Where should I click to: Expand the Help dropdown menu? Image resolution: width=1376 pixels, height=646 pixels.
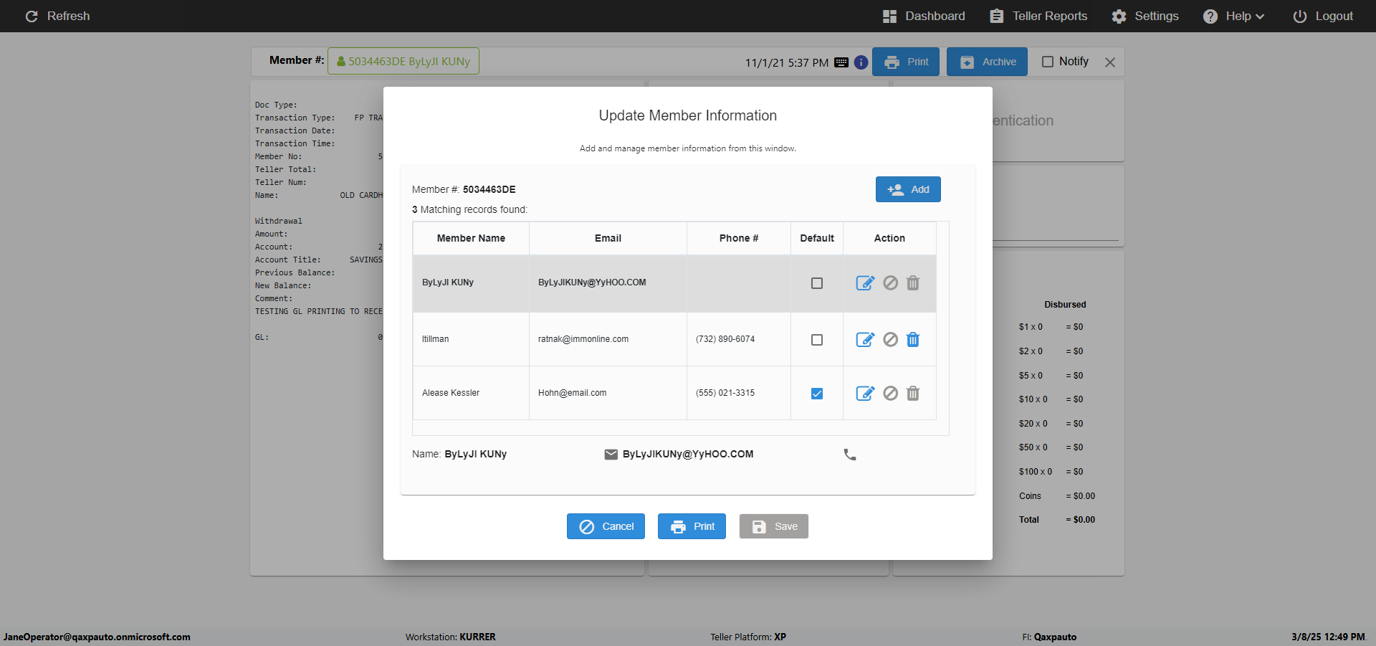point(1233,16)
